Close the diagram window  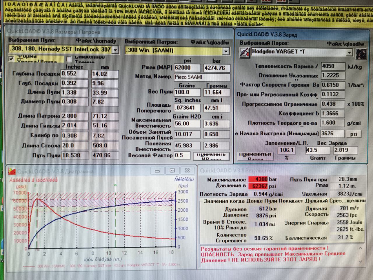tap(187, 171)
